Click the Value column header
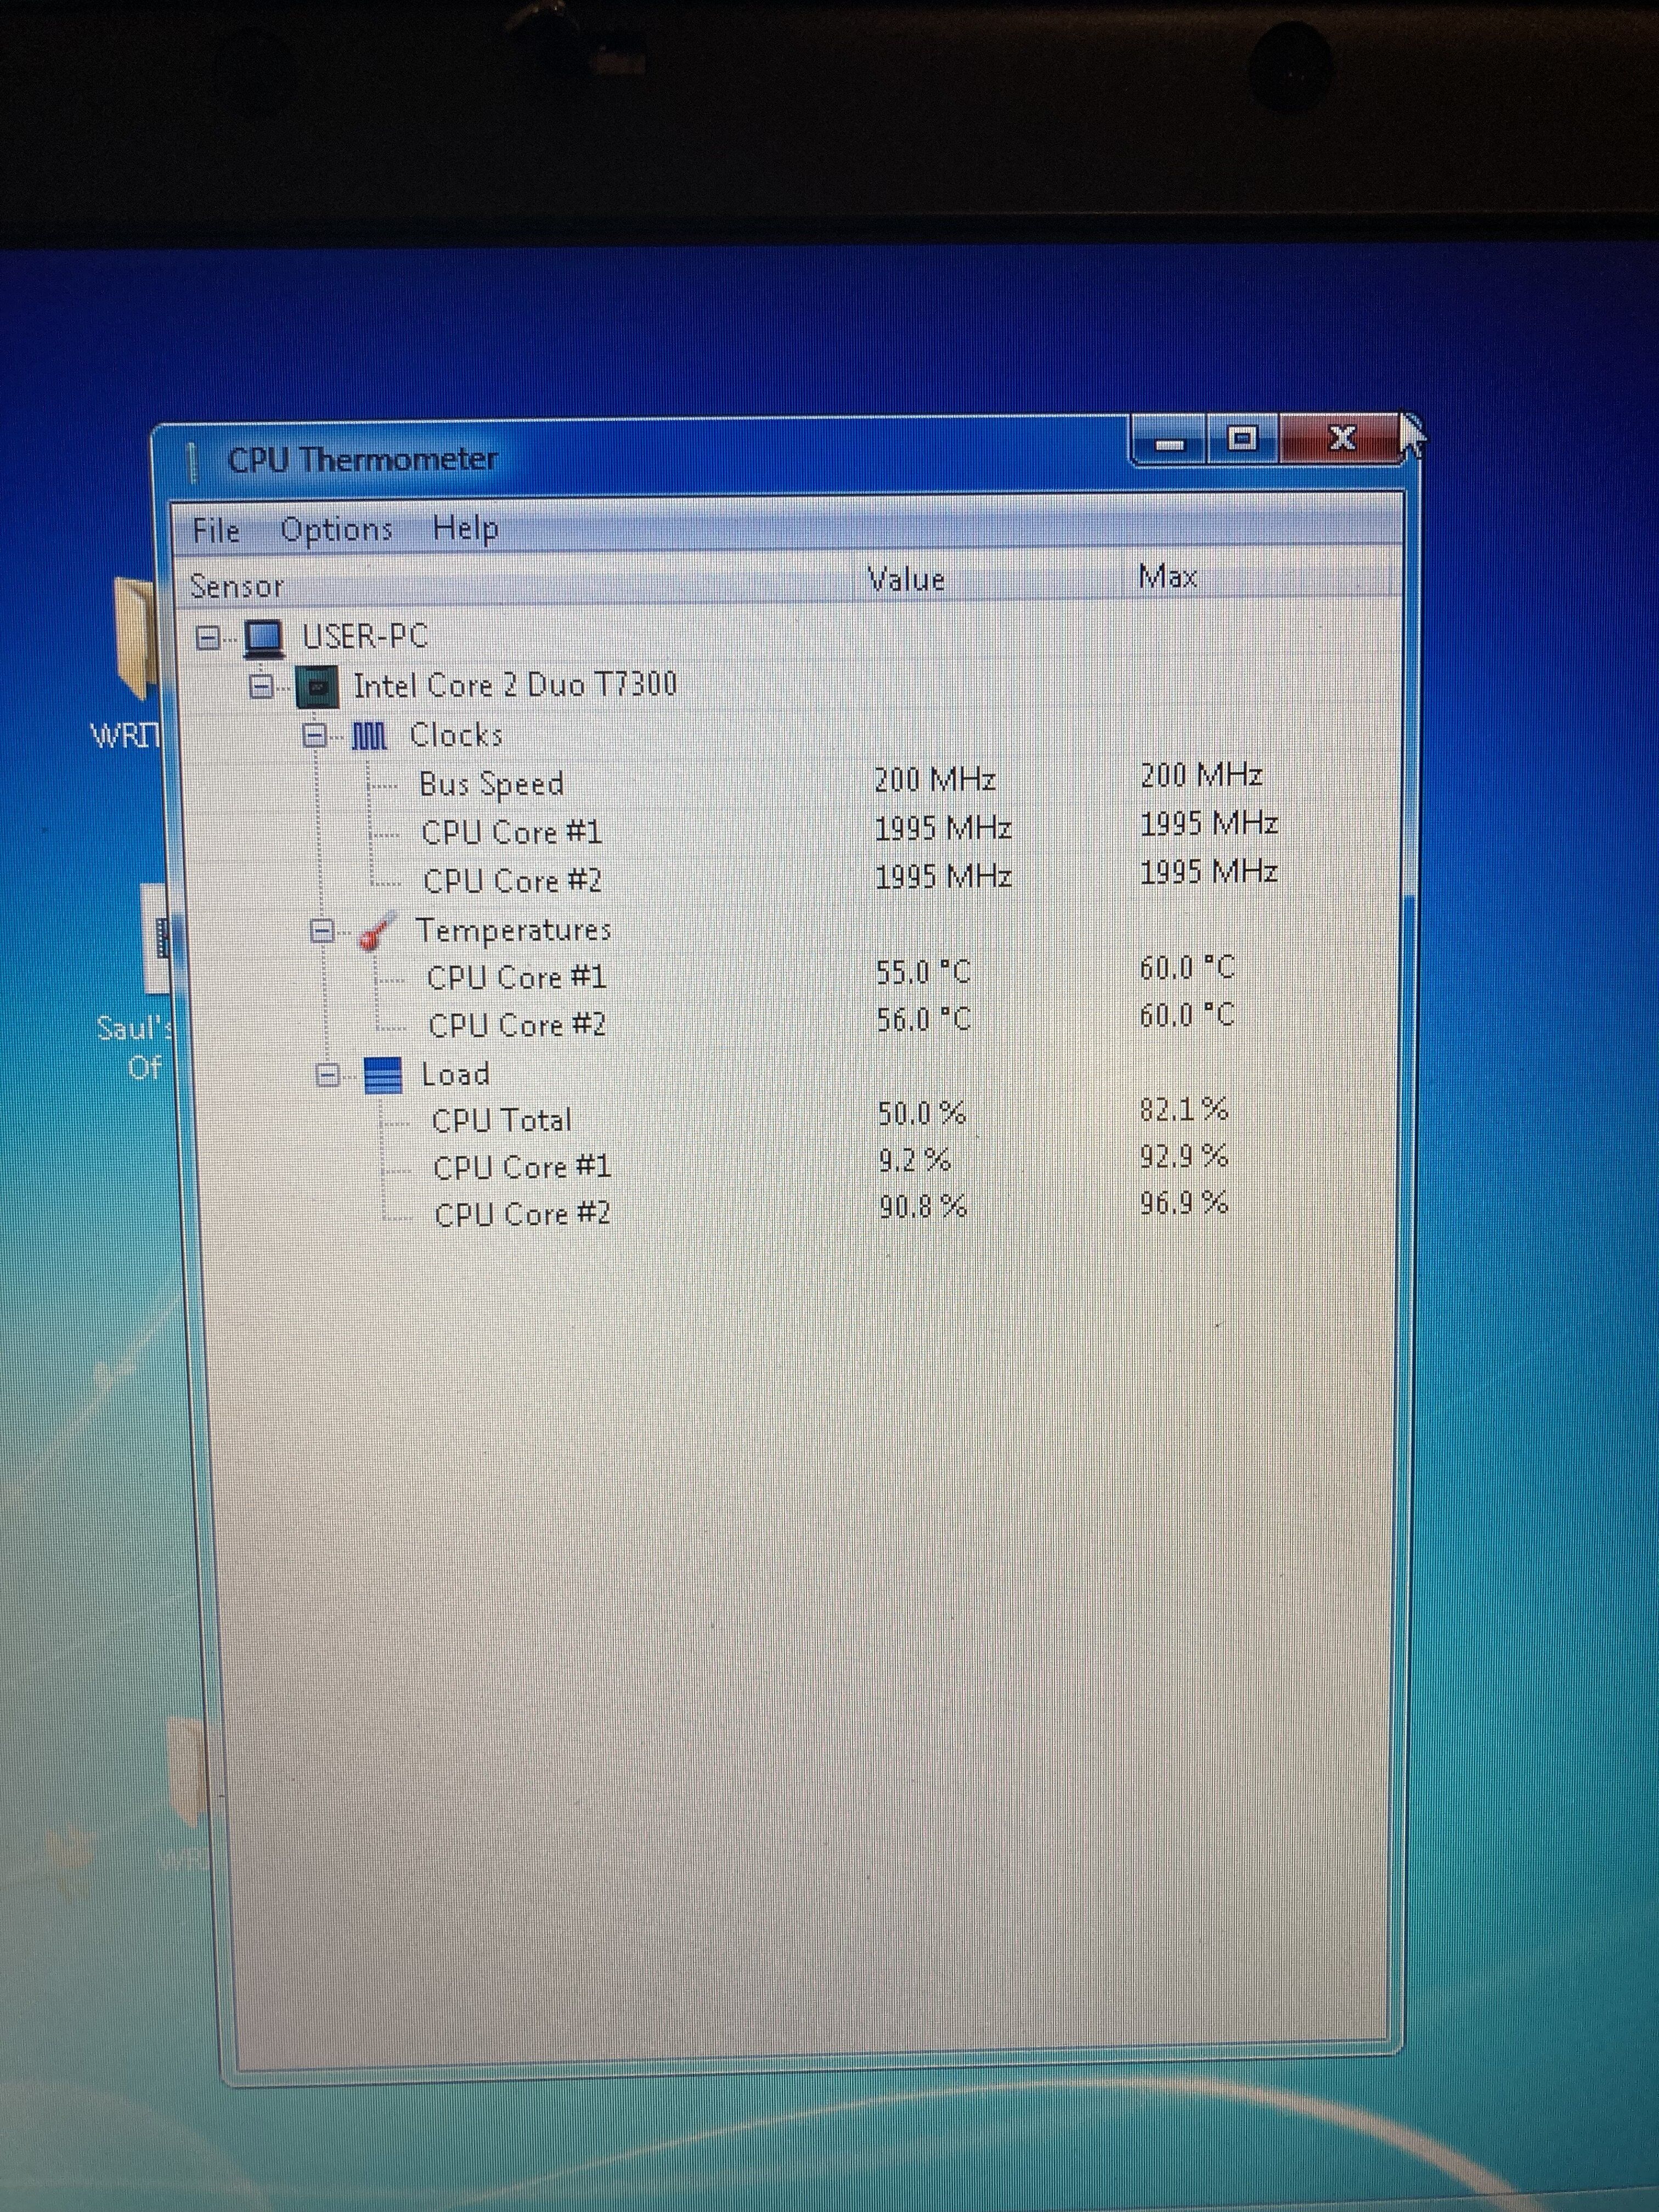The height and width of the screenshot is (2212, 1659). [906, 579]
